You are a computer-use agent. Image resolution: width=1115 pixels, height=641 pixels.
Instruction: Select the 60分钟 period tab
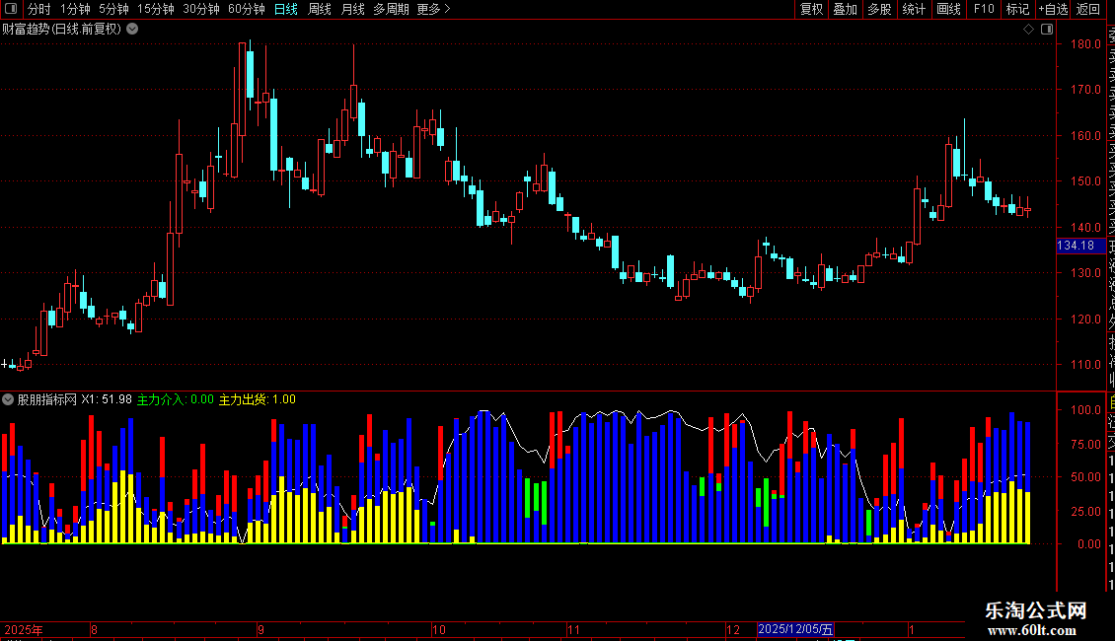(246, 9)
